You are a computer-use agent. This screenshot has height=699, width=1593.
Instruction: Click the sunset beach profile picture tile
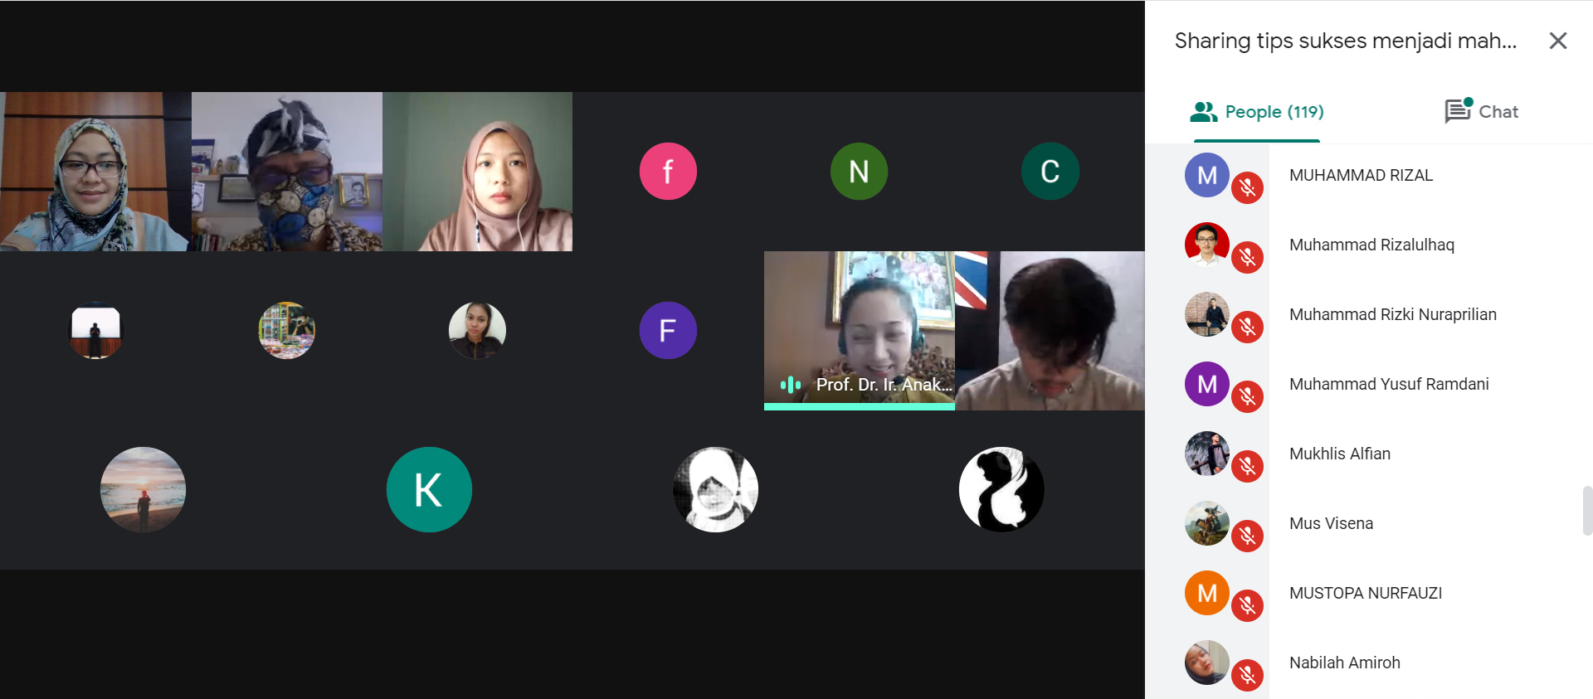143,490
